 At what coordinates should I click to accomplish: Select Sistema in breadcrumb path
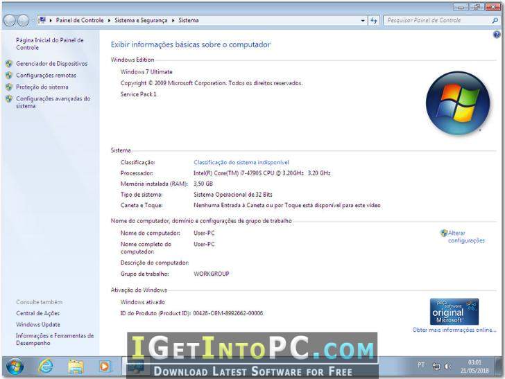(x=189, y=20)
